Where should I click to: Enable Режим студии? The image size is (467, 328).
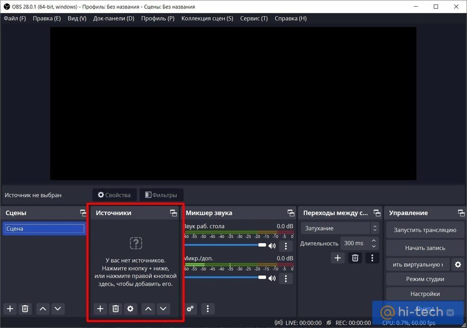(x=425, y=279)
